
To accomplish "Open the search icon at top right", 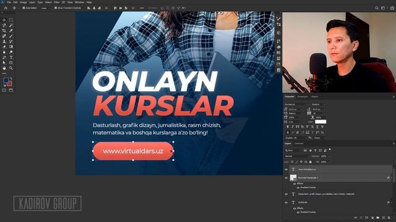I will tap(377, 8).
